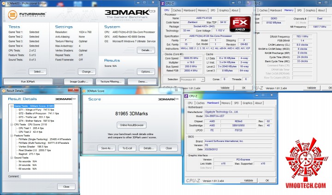332x195 pixels.
Task: Open Texture Filtering settings button
Action: pos(111,82)
